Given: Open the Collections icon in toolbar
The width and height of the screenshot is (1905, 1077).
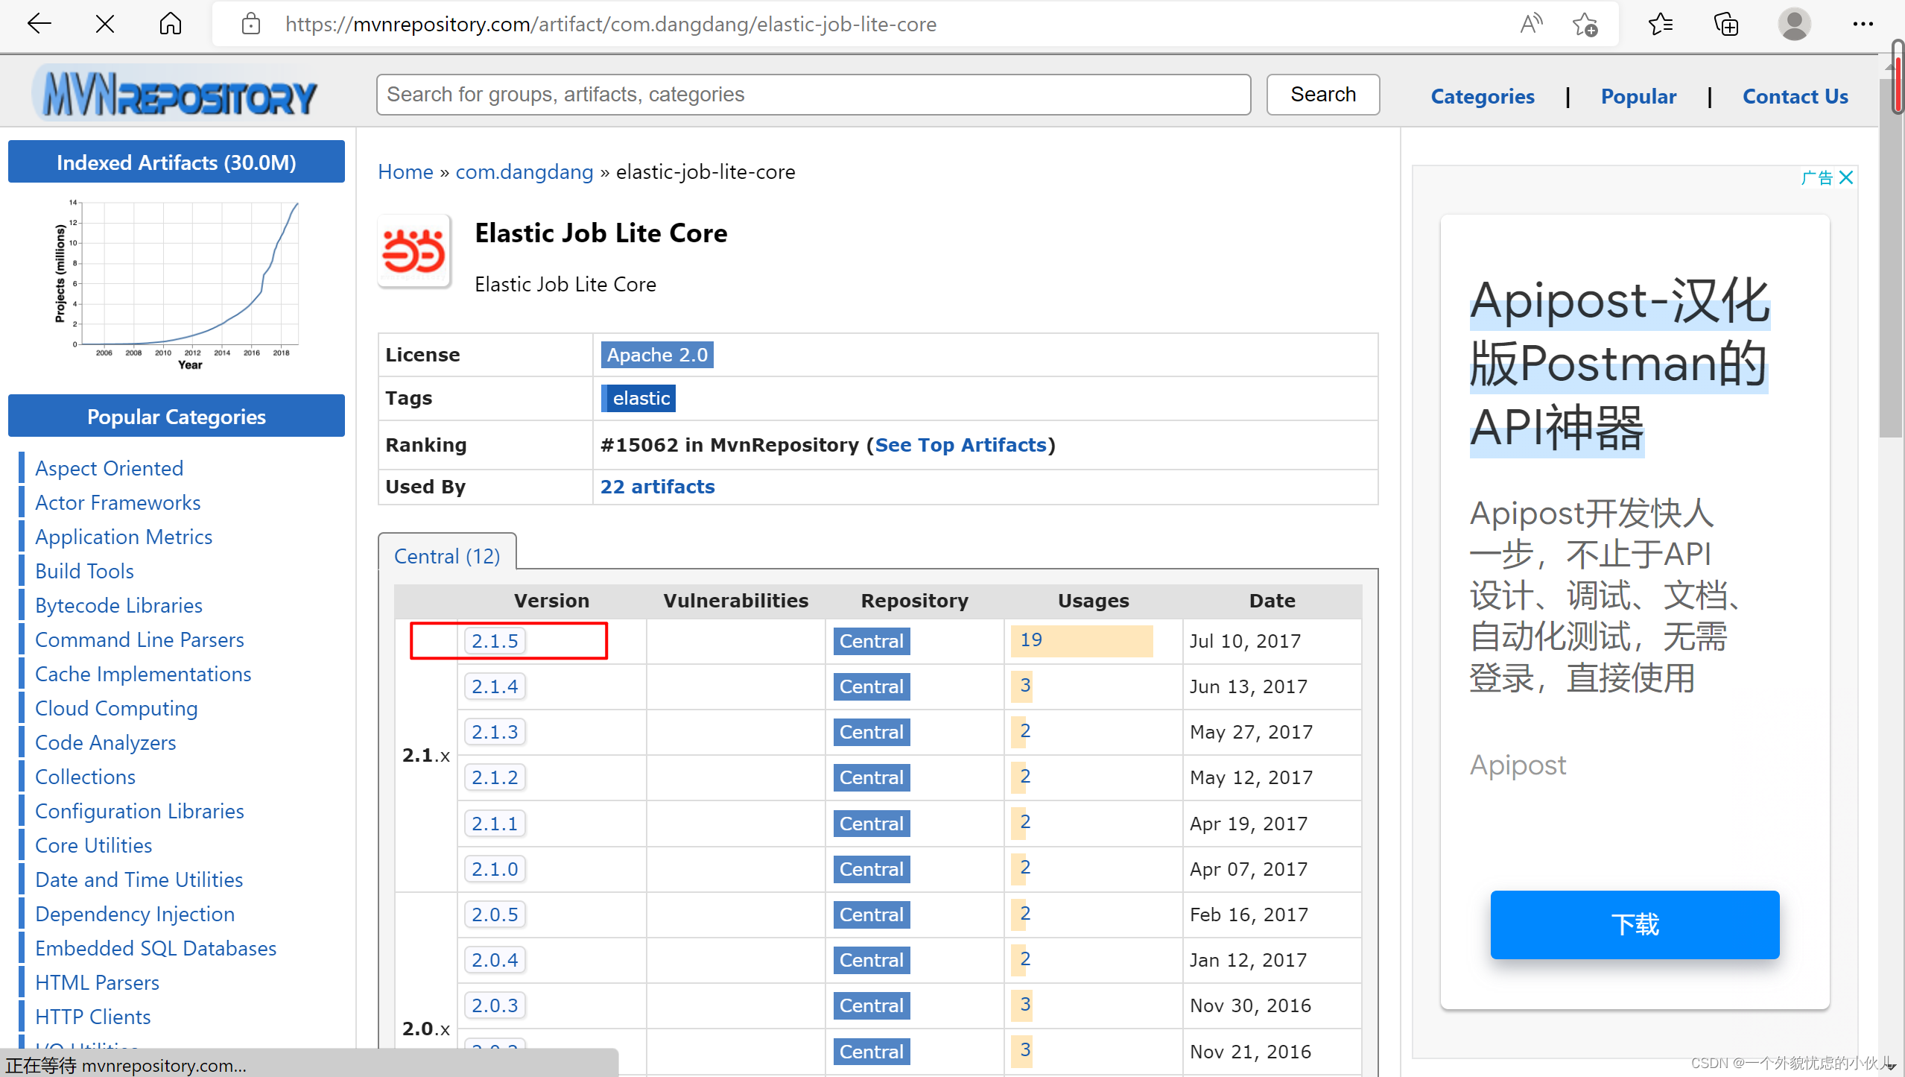Looking at the screenshot, I should pyautogui.click(x=1726, y=24).
